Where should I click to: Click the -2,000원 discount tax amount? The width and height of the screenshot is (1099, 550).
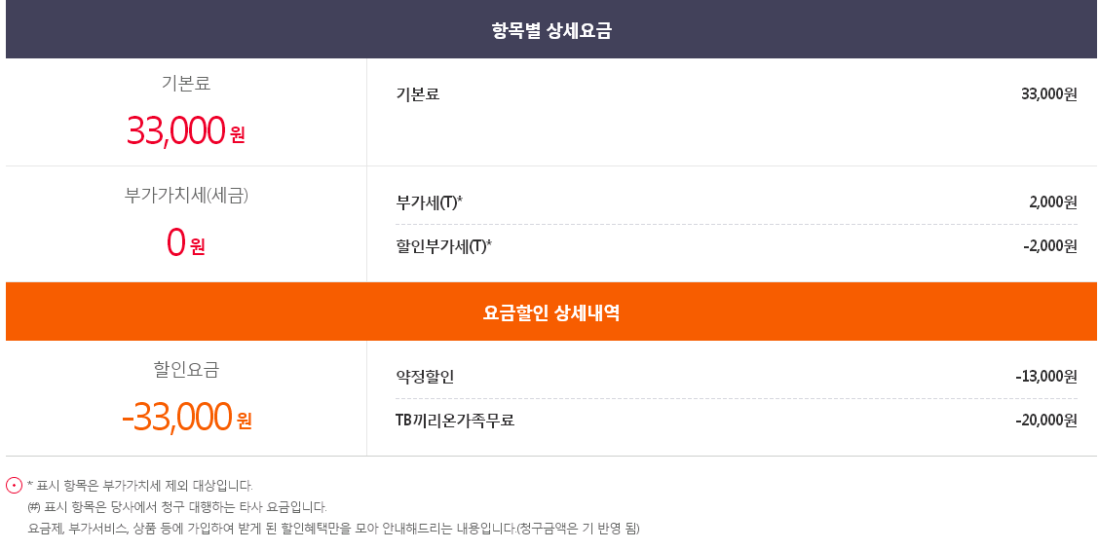pyautogui.click(x=1049, y=246)
